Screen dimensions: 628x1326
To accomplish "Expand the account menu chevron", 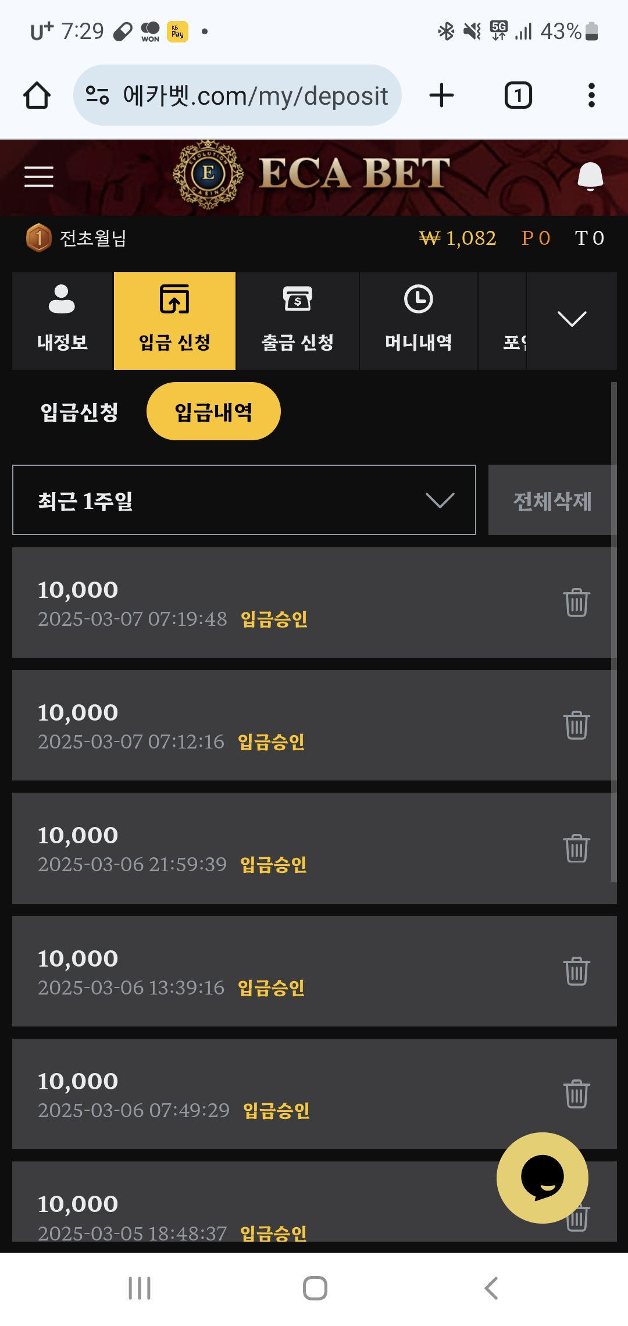I will (572, 319).
